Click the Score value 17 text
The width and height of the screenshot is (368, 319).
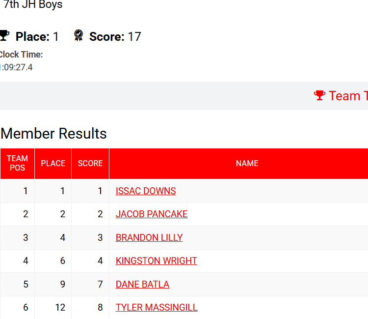134,36
